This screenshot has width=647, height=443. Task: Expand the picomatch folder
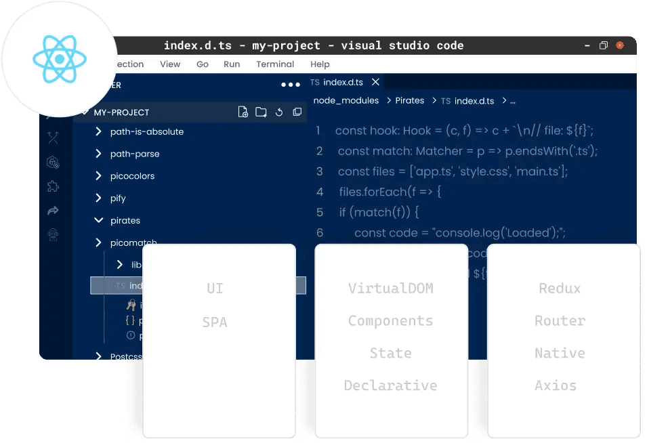98,242
